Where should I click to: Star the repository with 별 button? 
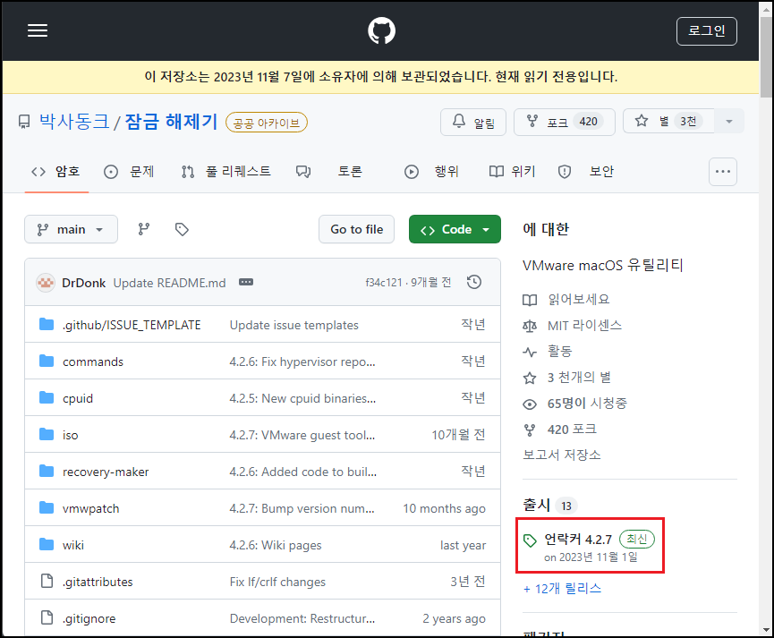(x=668, y=122)
